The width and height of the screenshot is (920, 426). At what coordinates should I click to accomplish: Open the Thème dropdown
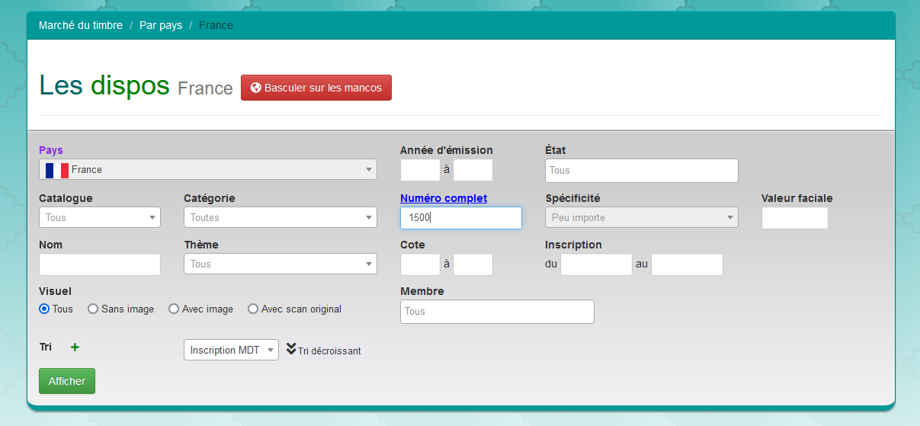pyautogui.click(x=280, y=264)
